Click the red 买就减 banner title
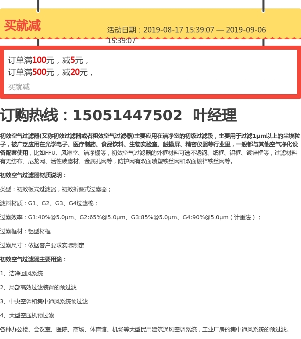The image size is (301, 339). pos(22,26)
